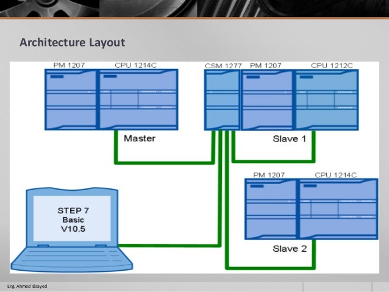Click the STEP 7 Basic laptop icon

(x=72, y=229)
